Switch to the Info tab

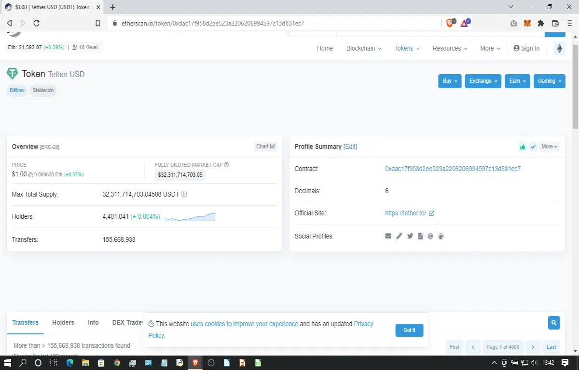pyautogui.click(x=93, y=322)
